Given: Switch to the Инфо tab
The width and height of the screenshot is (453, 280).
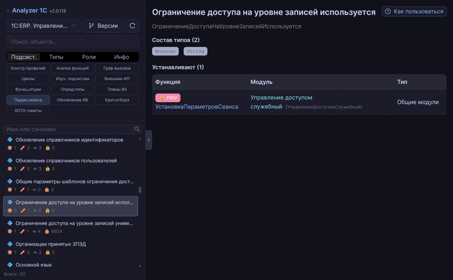Looking at the screenshot, I should click(121, 57).
